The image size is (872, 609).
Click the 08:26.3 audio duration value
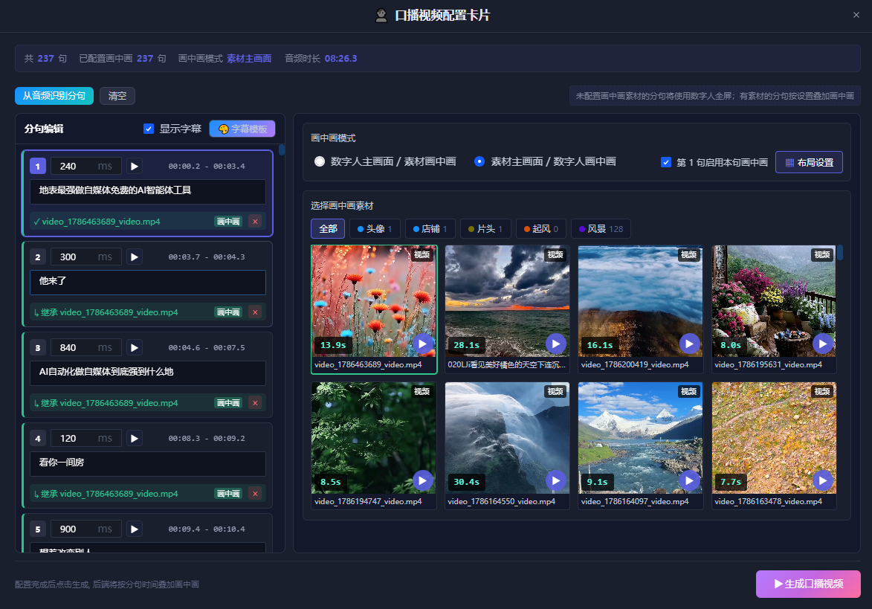341,59
